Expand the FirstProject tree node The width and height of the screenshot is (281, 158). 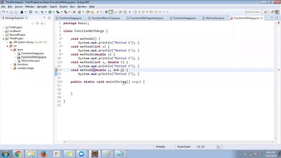click(3, 27)
